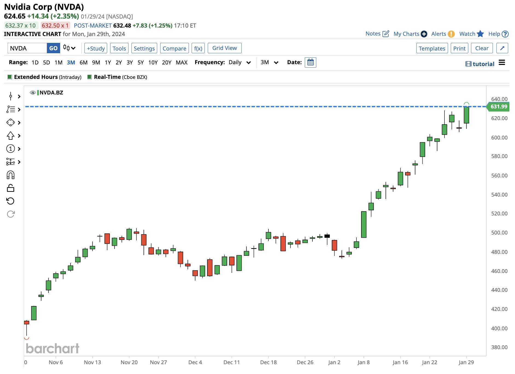Select the MAX range
The image size is (515, 374).
click(x=182, y=63)
